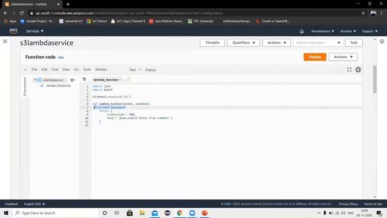Open the Privacy Policy link
This screenshot has width=387, height=218.
[x=348, y=204]
